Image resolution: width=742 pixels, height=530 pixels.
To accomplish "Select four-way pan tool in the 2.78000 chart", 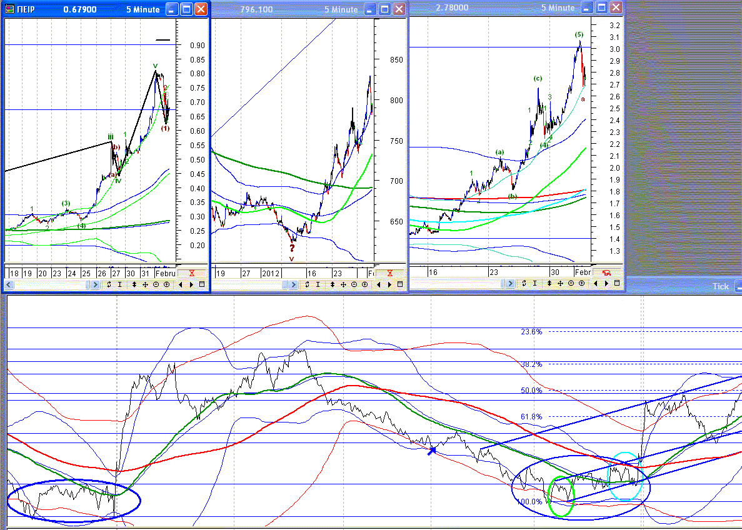I will tap(560, 283).
